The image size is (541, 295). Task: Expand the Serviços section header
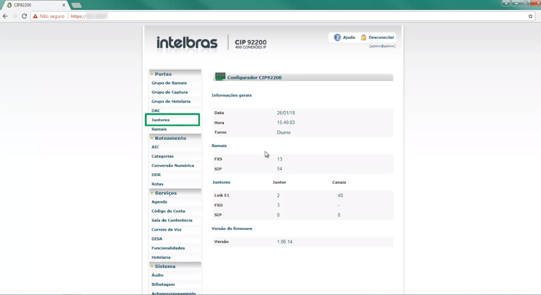(166, 193)
